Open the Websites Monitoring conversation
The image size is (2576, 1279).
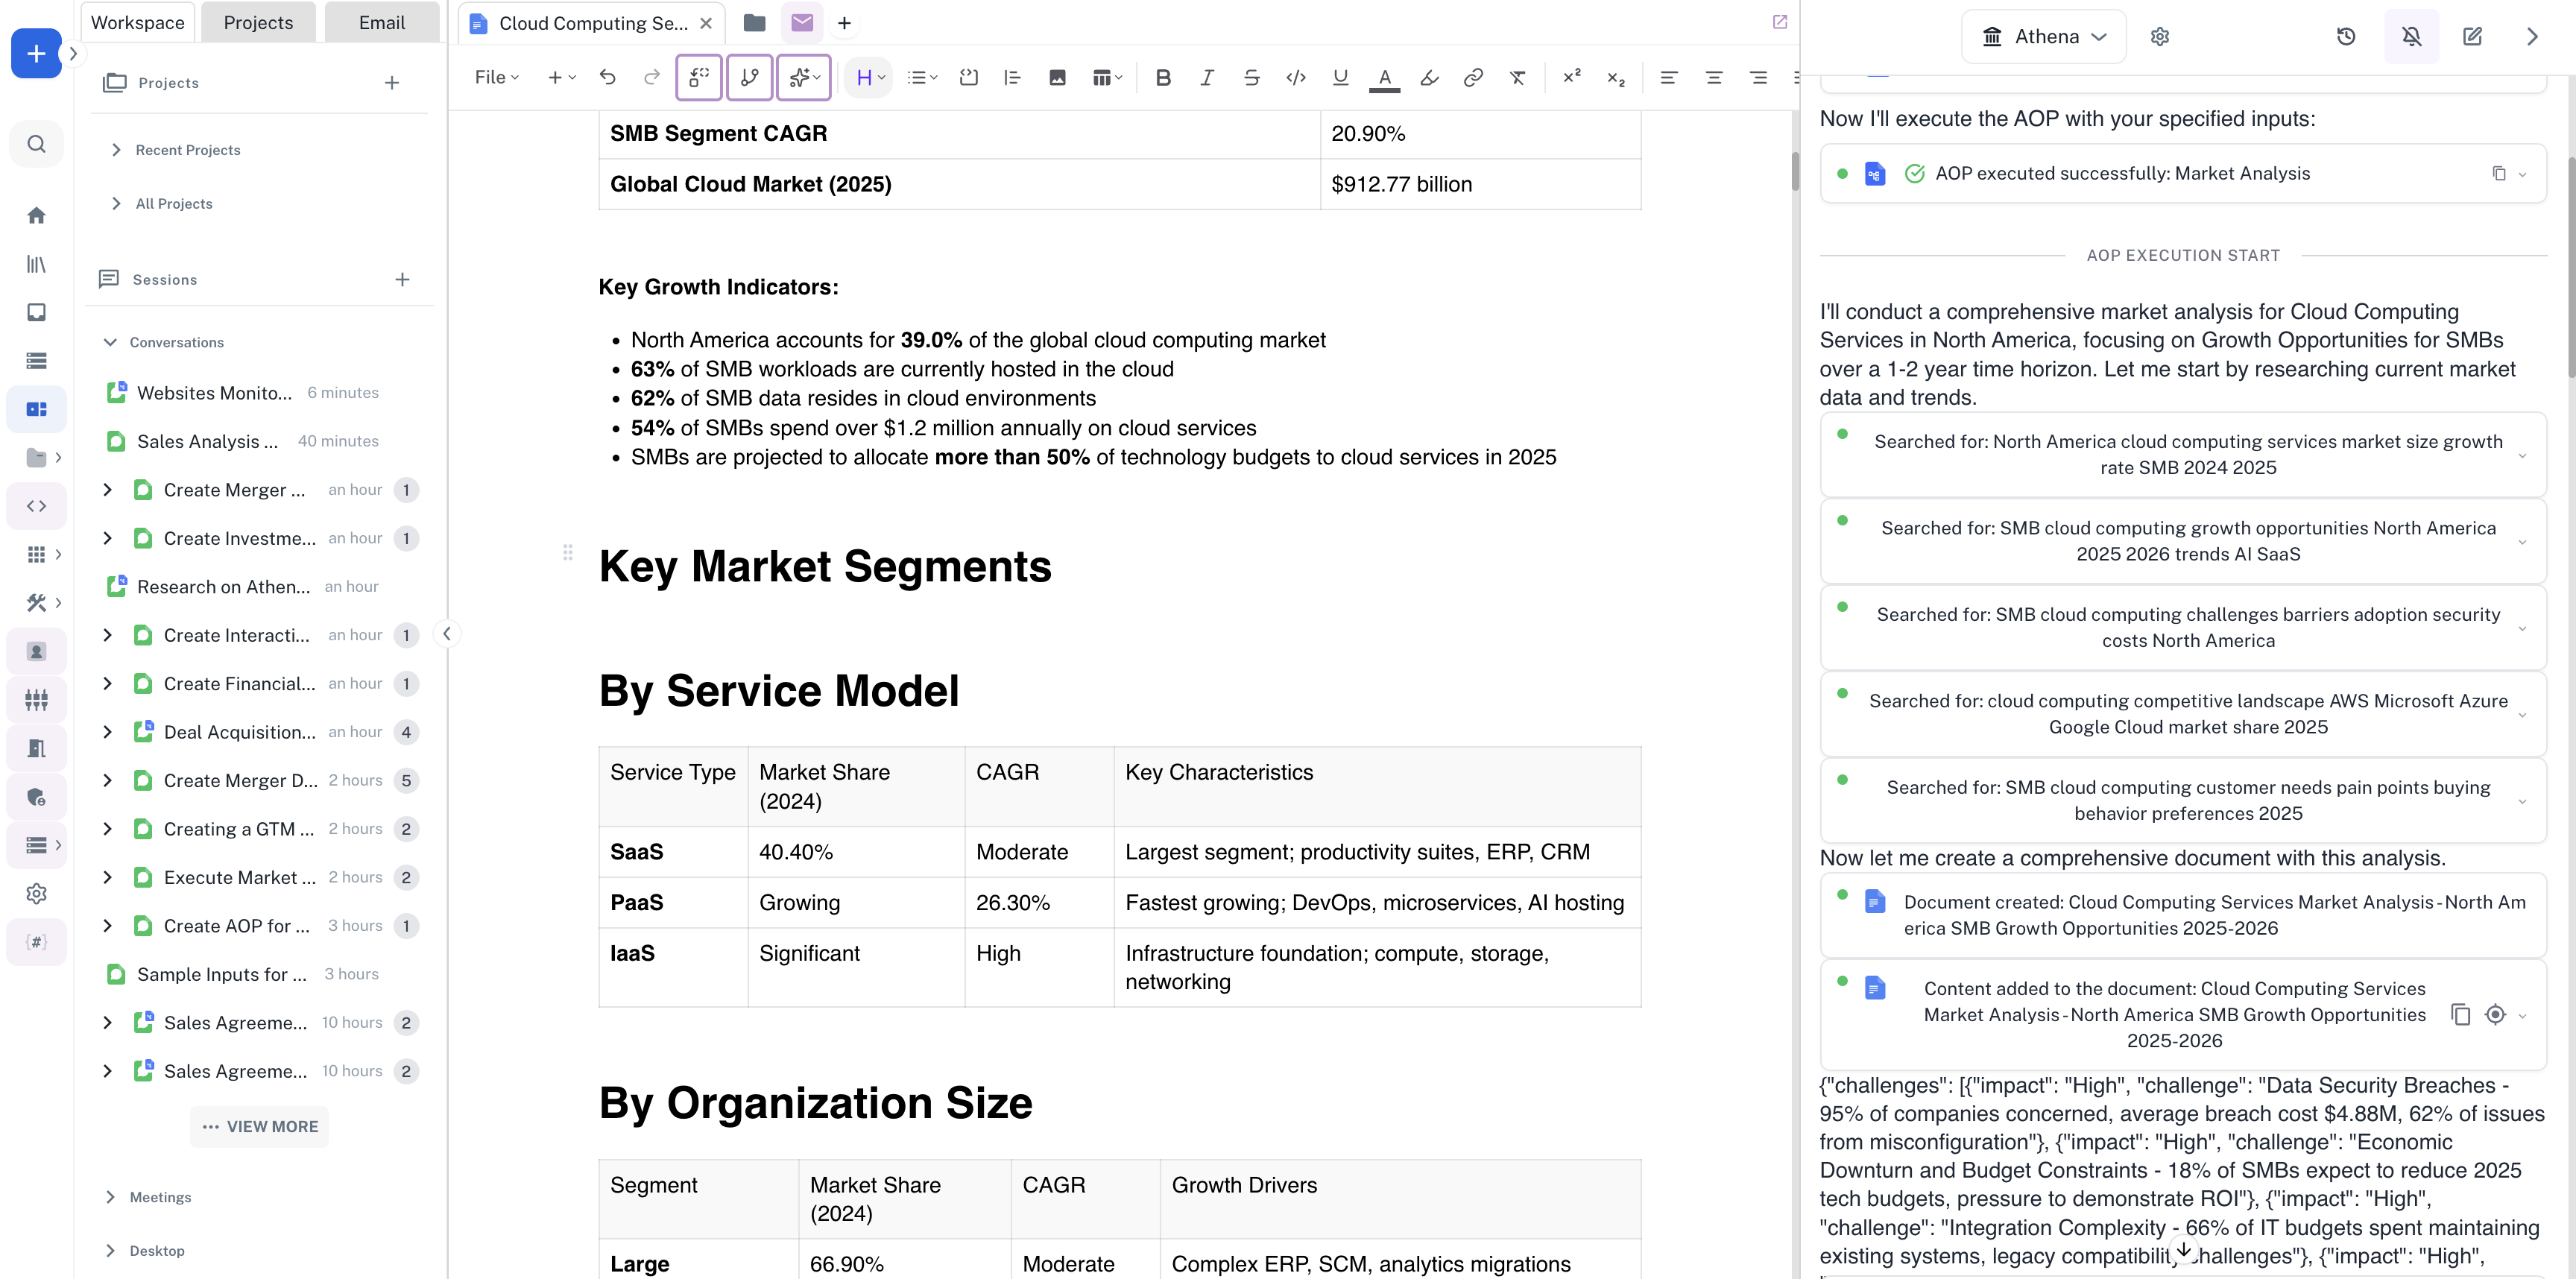click(x=214, y=393)
